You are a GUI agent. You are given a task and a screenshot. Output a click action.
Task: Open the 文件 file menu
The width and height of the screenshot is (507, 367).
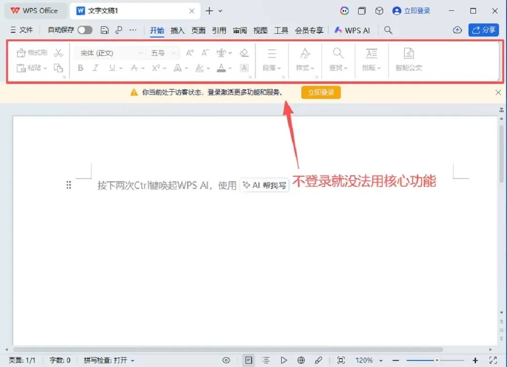21,30
